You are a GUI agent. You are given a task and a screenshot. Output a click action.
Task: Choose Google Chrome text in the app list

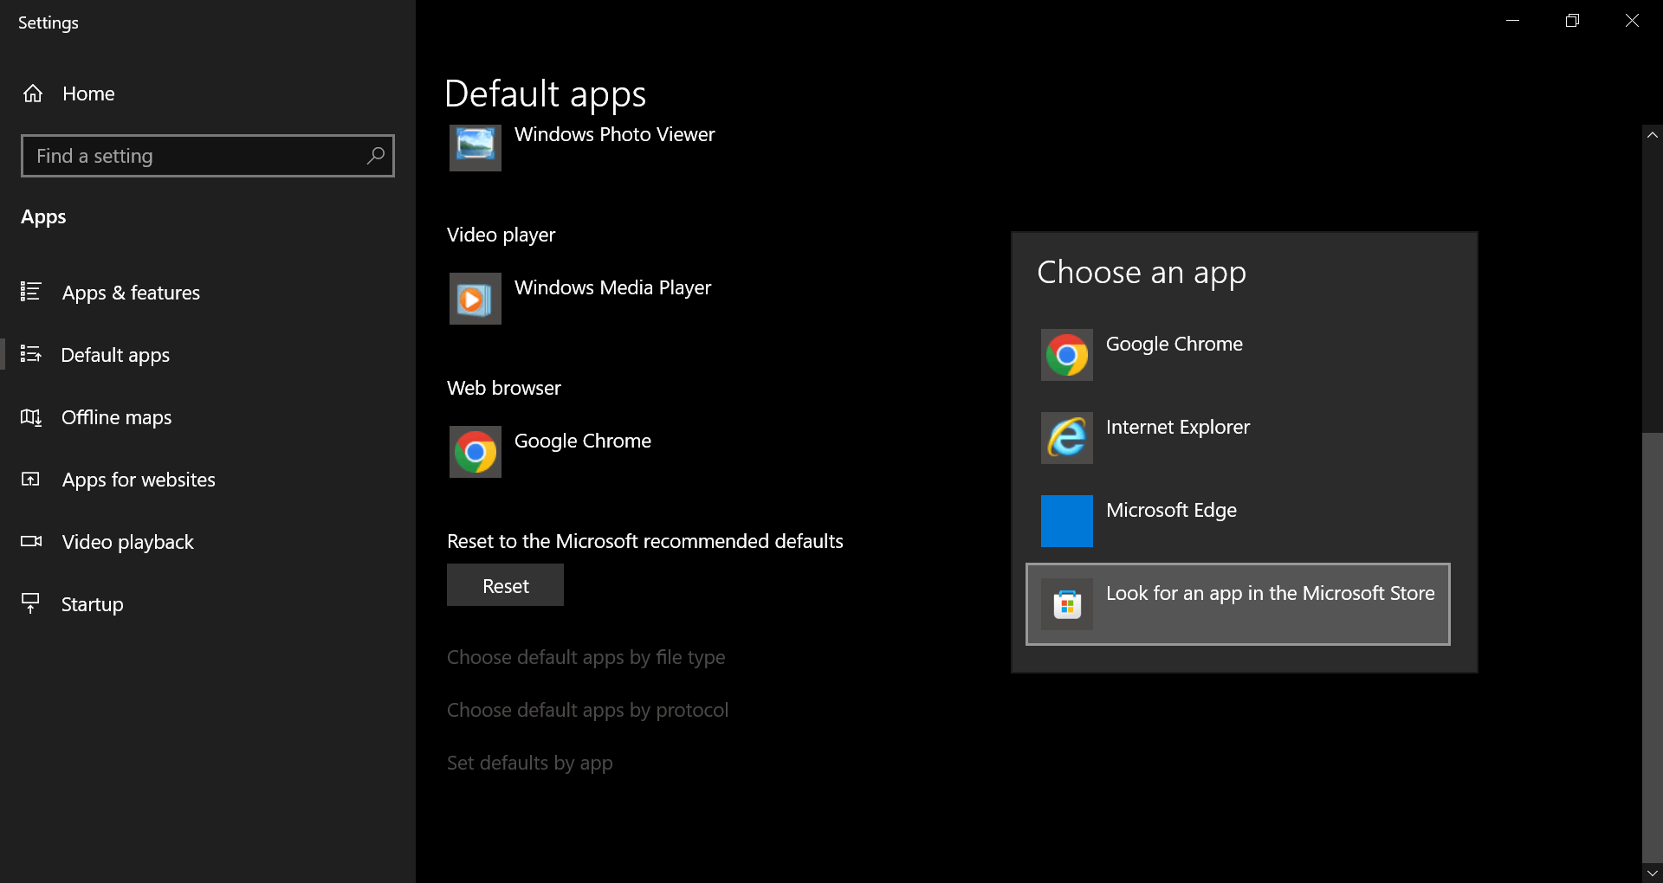click(1174, 344)
